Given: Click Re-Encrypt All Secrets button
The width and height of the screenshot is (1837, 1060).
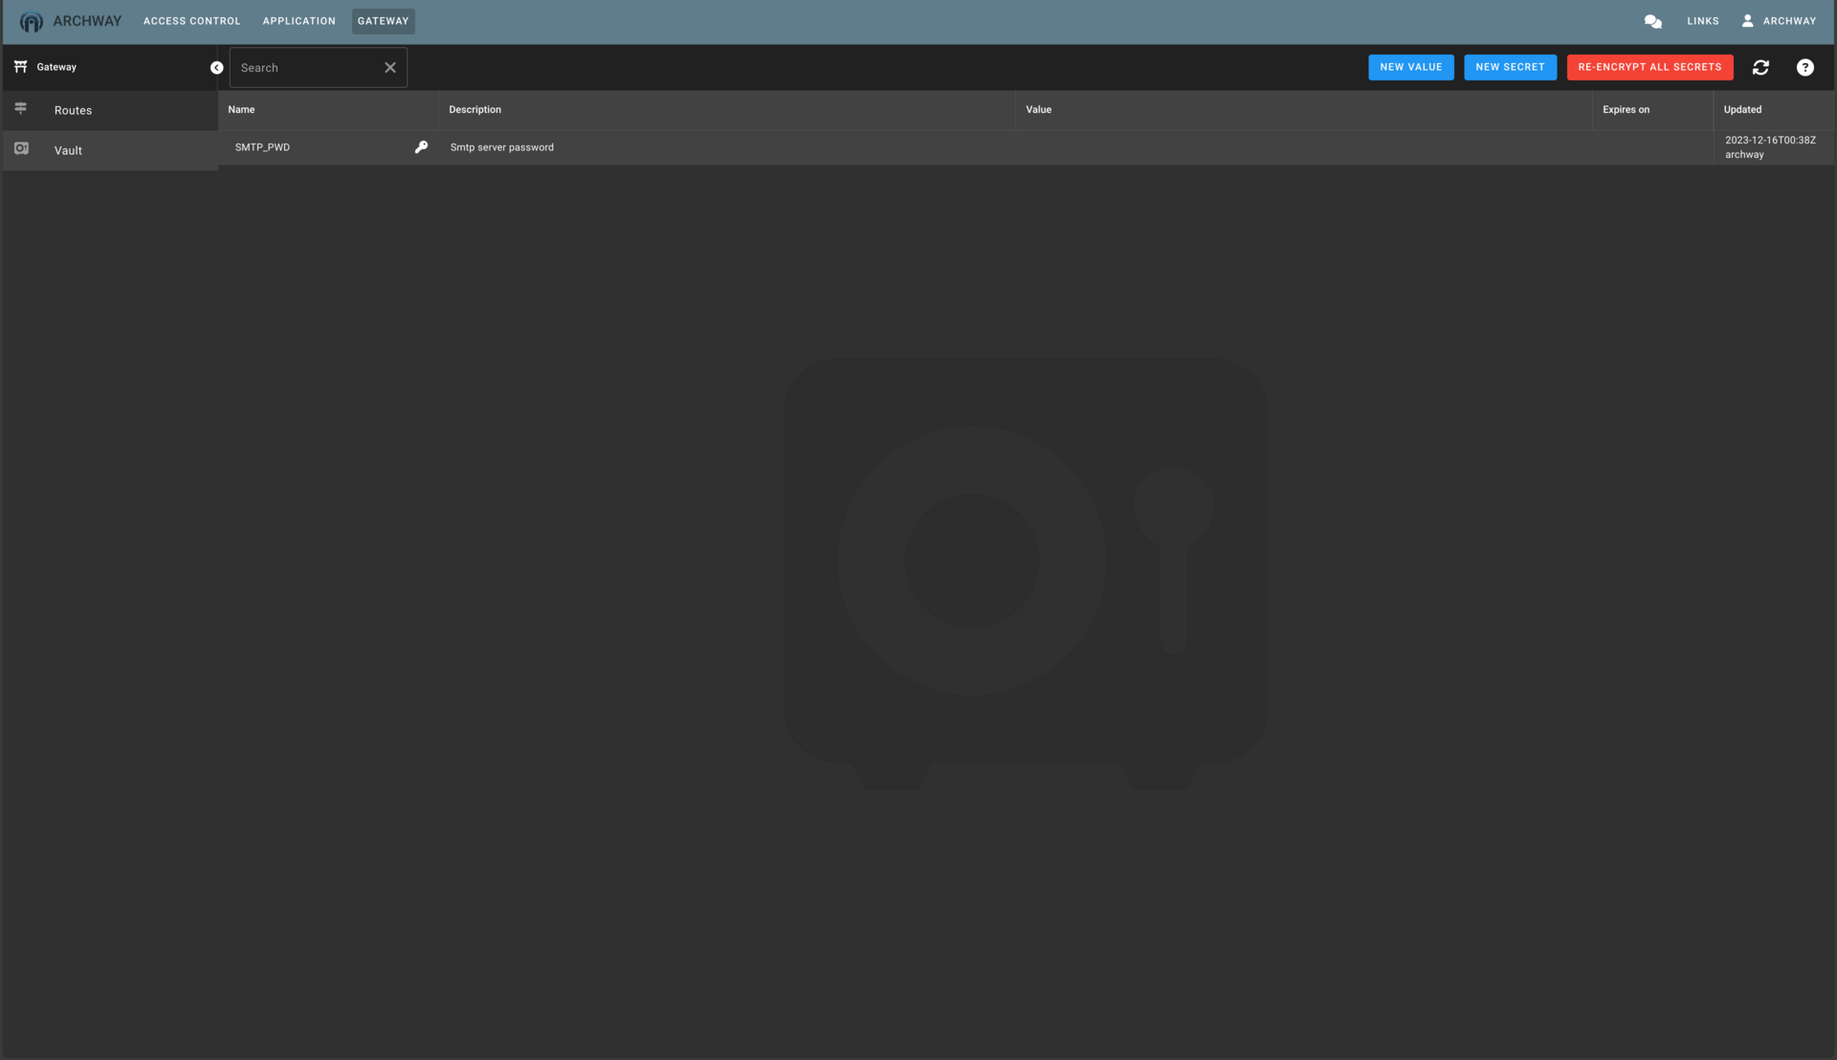Looking at the screenshot, I should 1649,67.
